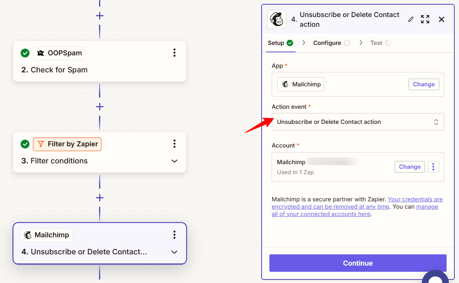Click the OOPSpam app icon badge
The height and width of the screenshot is (283, 459).
click(59, 53)
